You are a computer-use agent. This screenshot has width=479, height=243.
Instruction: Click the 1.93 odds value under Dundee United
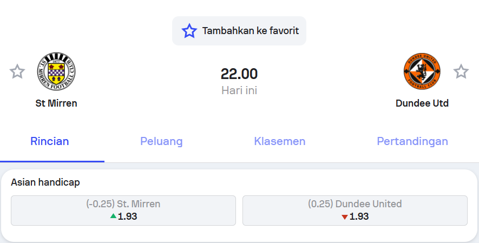pyautogui.click(x=359, y=216)
